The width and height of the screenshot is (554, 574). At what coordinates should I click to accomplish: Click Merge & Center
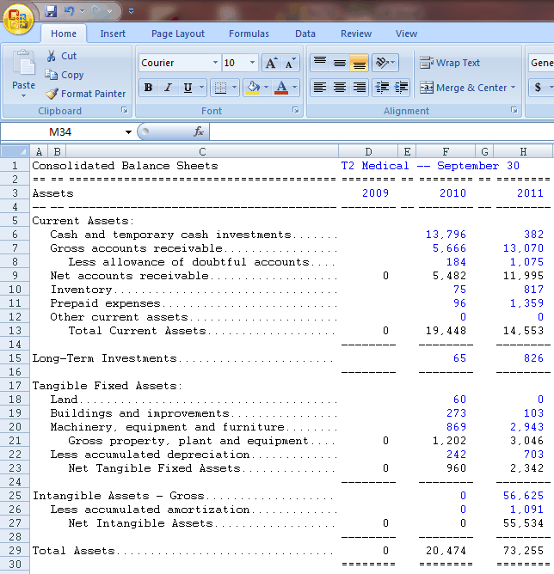tap(464, 88)
